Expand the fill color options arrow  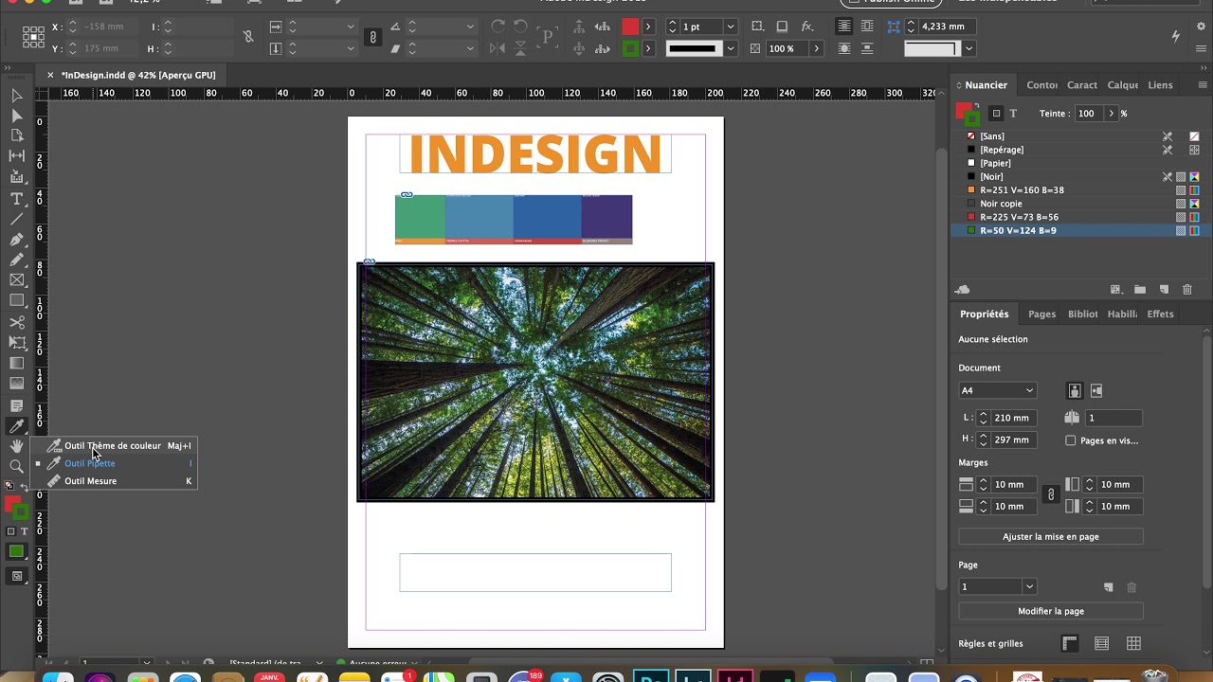648,27
